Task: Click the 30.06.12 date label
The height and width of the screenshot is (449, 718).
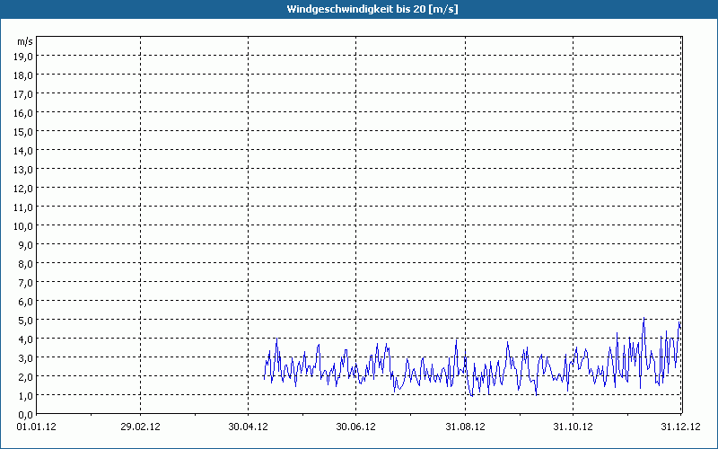Action: [356, 427]
